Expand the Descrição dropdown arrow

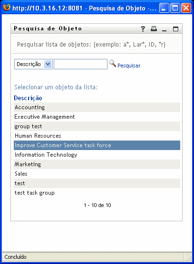click(x=48, y=64)
